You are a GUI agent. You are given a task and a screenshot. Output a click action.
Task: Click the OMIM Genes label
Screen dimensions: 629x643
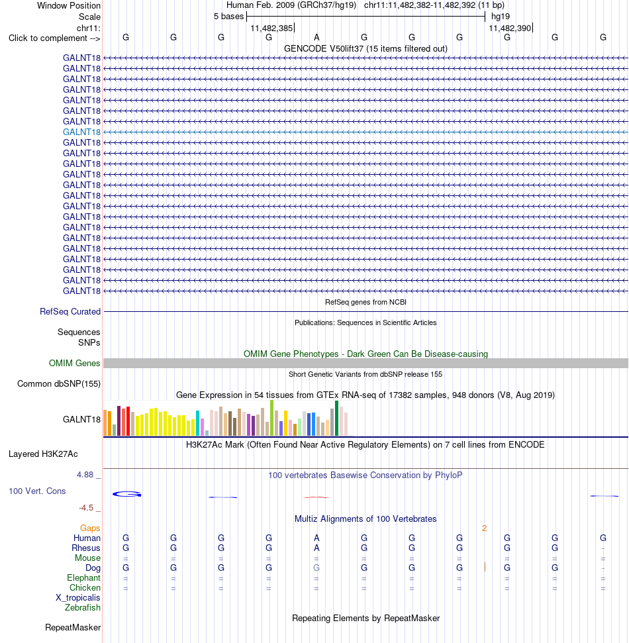[74, 364]
